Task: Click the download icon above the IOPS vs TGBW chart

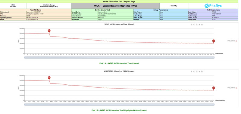Action: (x=191, y=72)
